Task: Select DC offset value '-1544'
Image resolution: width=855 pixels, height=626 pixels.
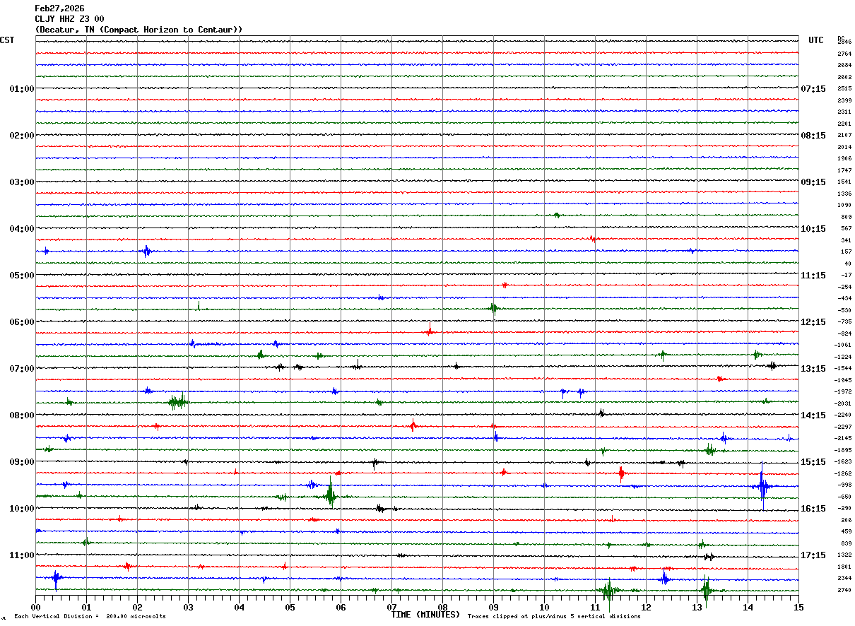Action: (x=844, y=369)
